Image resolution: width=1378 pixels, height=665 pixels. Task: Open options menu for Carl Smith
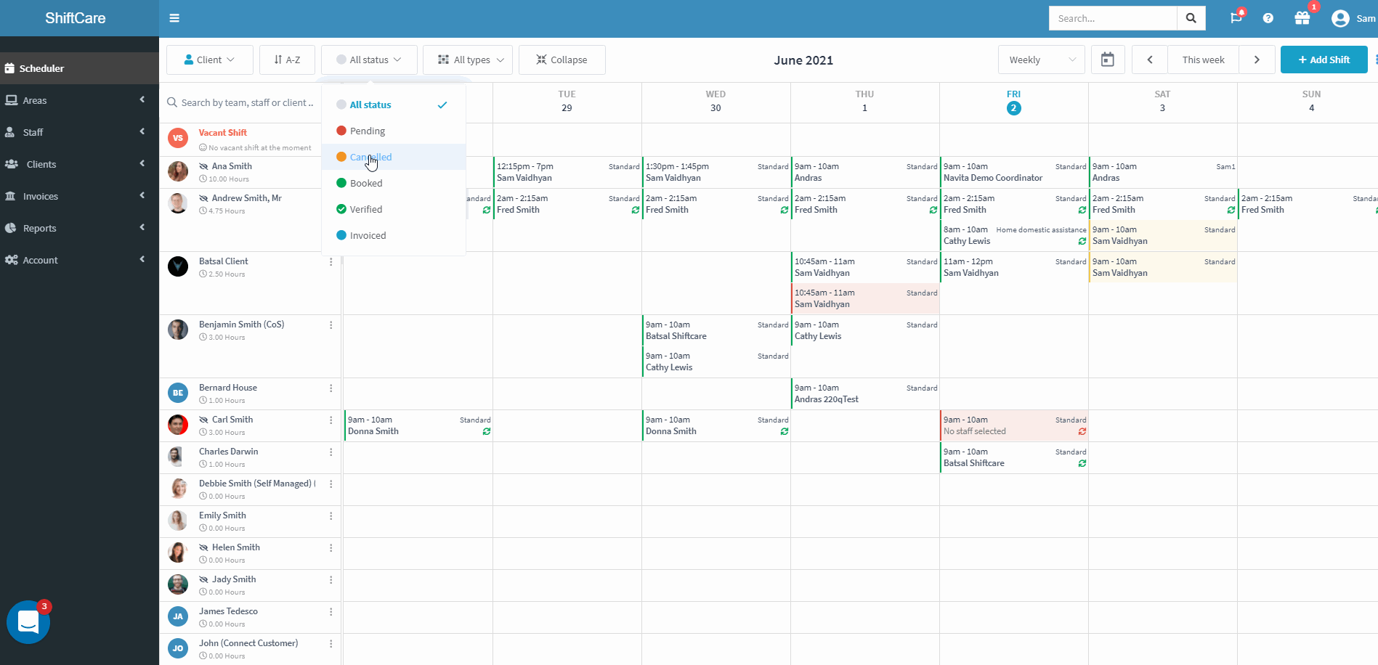[x=331, y=420]
